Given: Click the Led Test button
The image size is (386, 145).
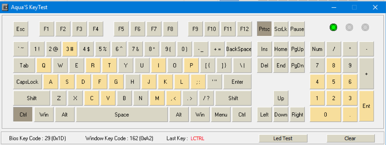Looking at the screenshot, I should pos(283,138).
